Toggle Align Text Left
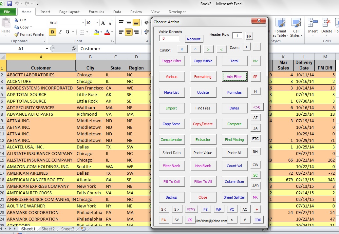 [x=121, y=32]
